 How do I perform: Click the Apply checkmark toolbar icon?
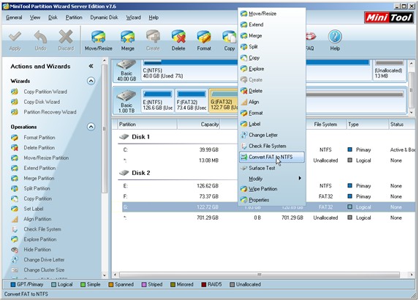pyautogui.click(x=15, y=40)
